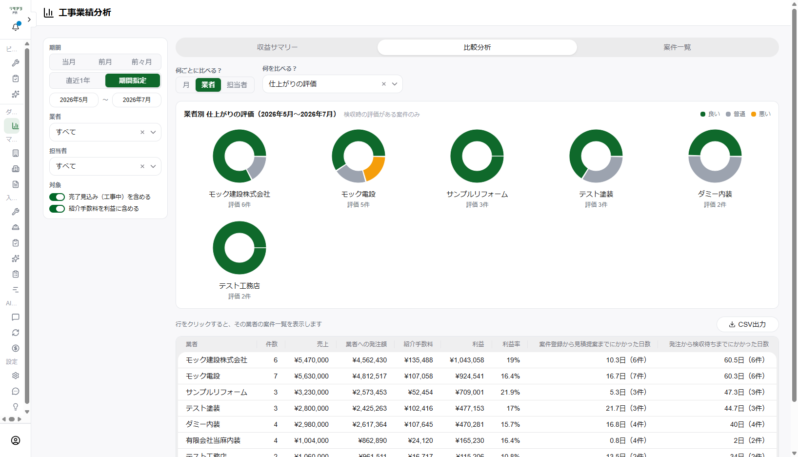Open the square chat bubble icon

click(16, 317)
